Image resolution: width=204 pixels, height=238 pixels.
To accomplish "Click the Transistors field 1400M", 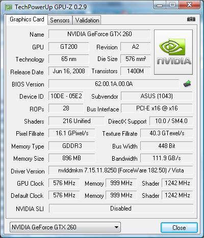I will (x=136, y=71).
